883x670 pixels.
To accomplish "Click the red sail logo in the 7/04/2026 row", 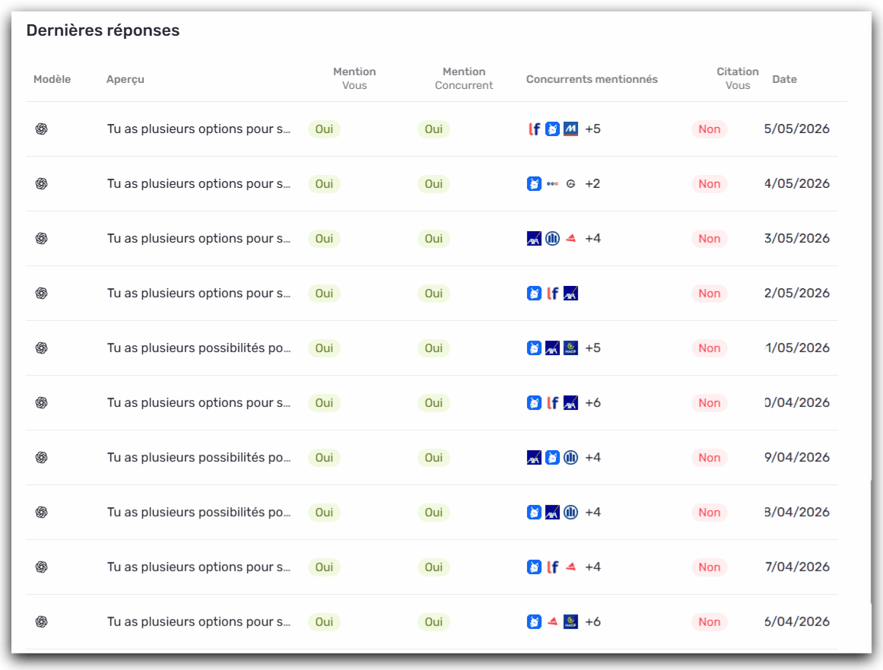I will (x=570, y=567).
